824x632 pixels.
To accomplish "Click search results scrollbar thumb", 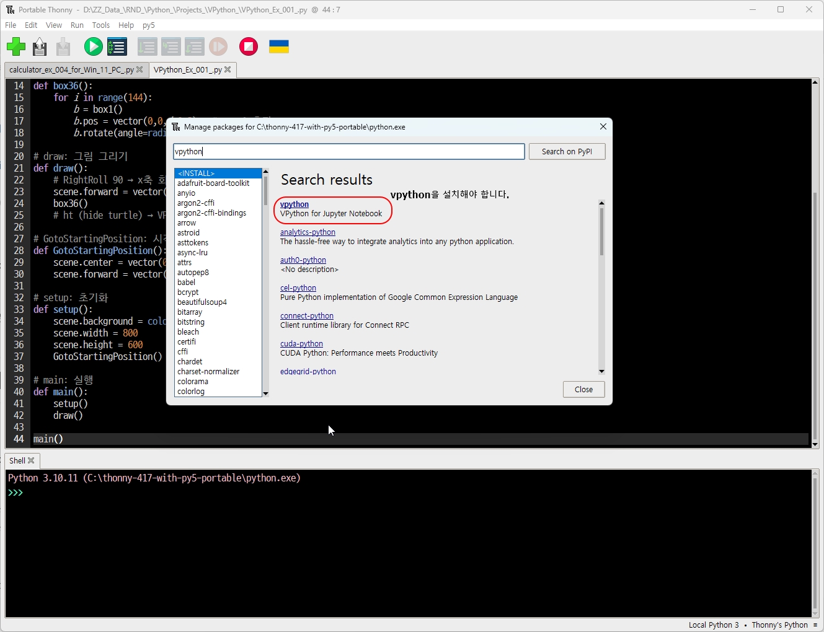I will pos(601,231).
